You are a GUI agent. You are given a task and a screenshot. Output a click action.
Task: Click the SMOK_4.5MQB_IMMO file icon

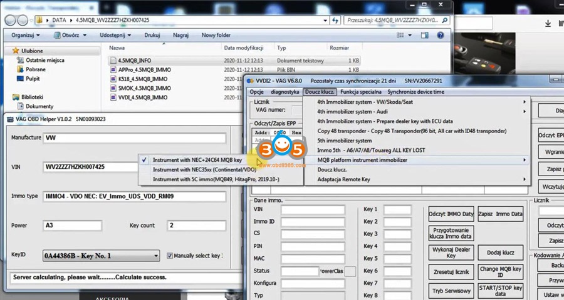[x=113, y=88]
